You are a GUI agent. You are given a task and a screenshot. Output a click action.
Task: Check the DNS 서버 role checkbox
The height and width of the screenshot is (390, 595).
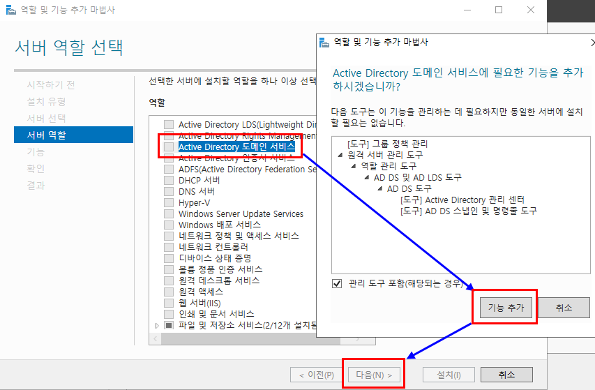[169, 191]
